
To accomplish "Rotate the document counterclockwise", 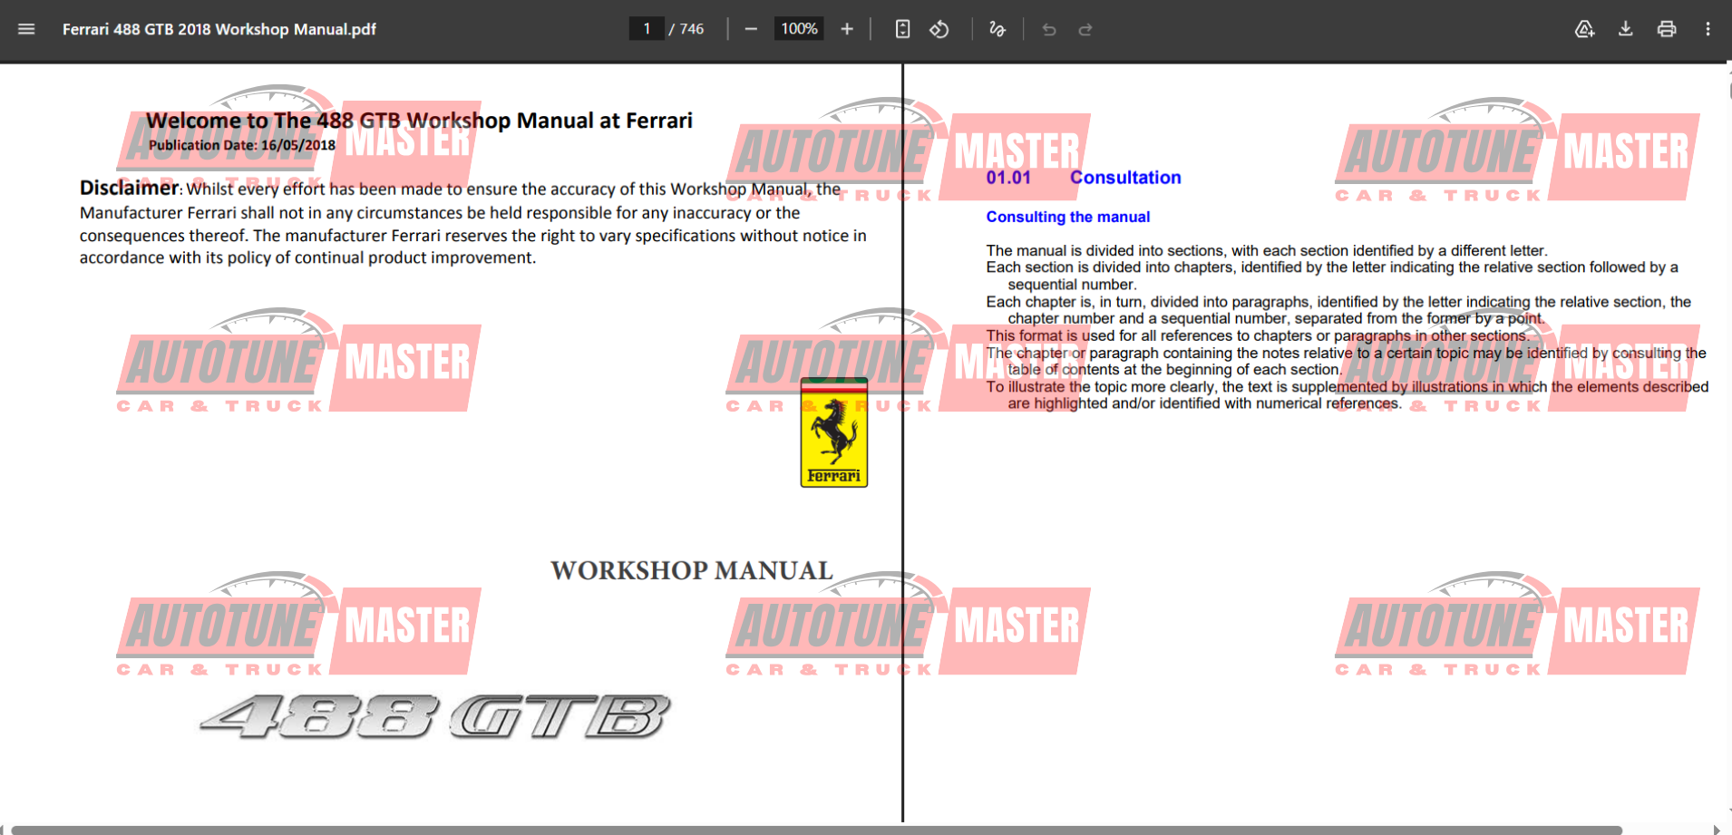I will 939,29.
